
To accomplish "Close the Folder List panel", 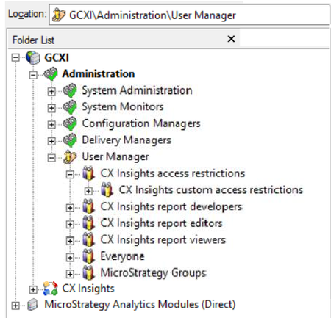I will click(231, 39).
